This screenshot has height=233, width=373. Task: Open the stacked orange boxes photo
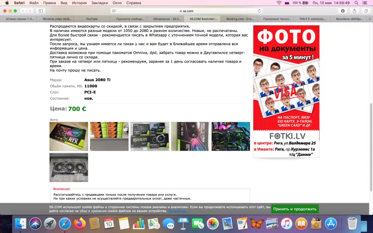tap(109, 136)
